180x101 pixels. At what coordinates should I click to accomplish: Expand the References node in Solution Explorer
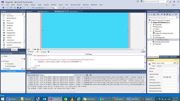[151, 27]
